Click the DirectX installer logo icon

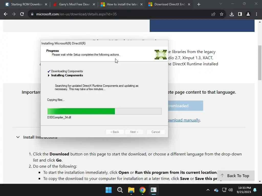161,55
